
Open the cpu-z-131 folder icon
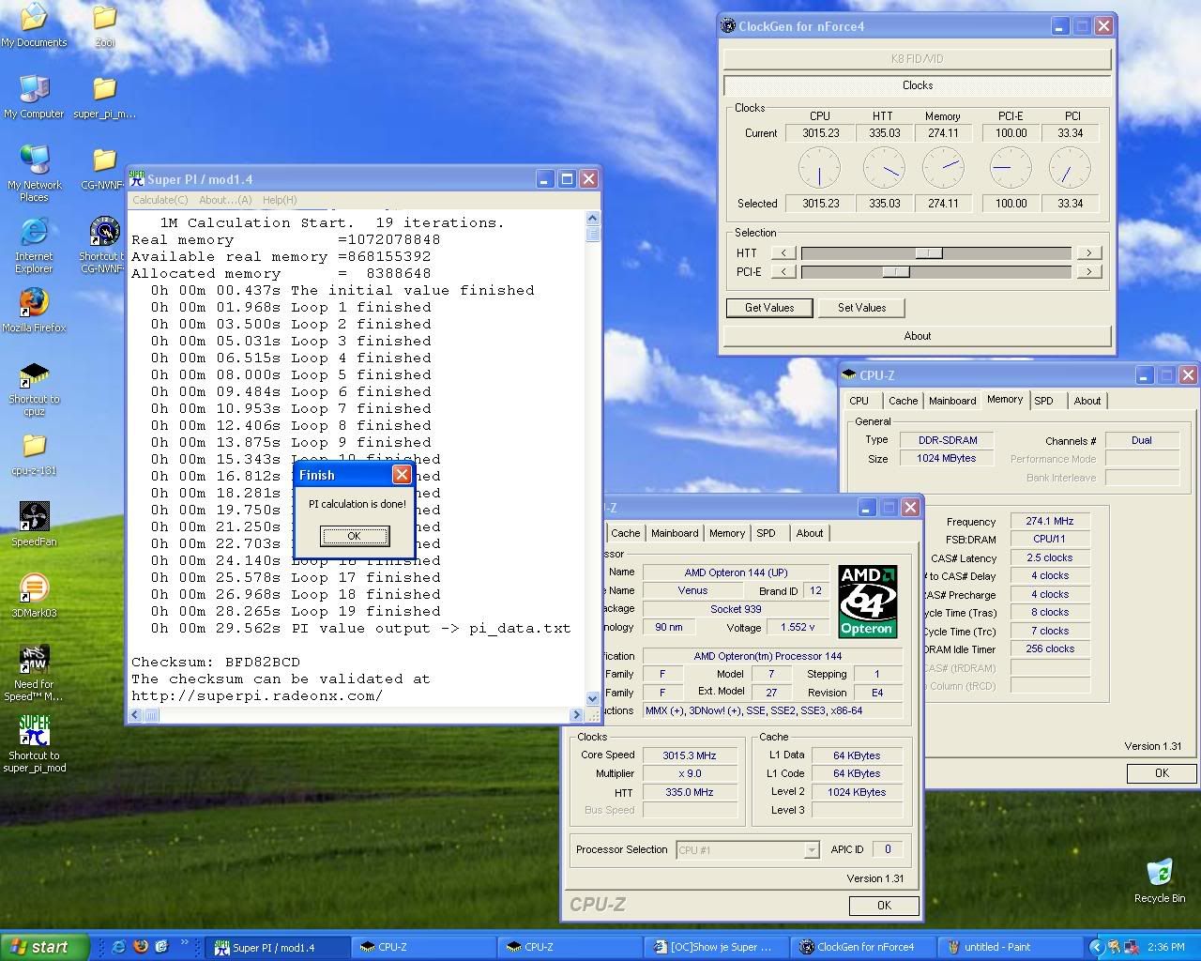(34, 453)
